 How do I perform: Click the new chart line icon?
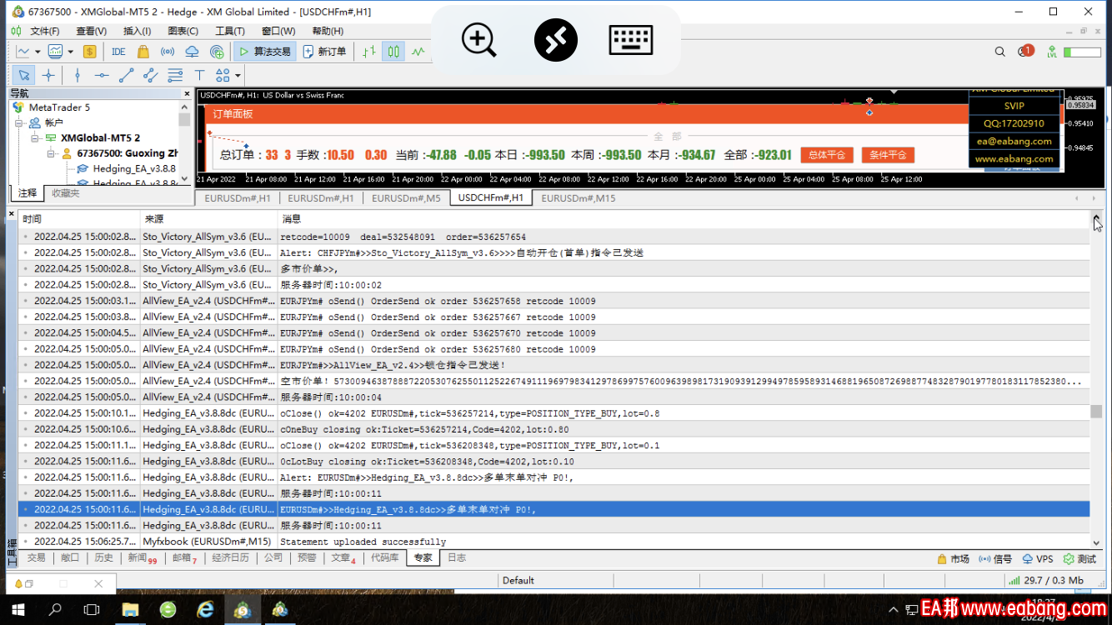[x=23, y=52]
